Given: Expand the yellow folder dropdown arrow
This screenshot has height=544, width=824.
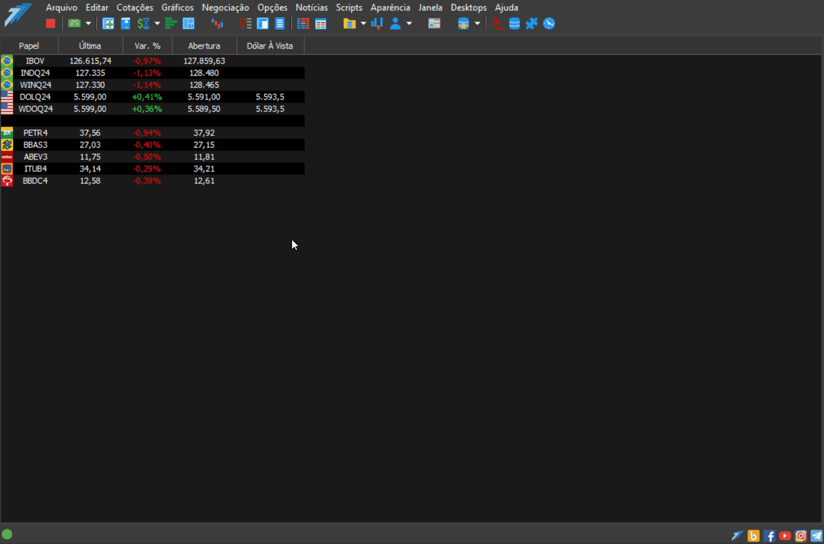Looking at the screenshot, I should coord(363,23).
